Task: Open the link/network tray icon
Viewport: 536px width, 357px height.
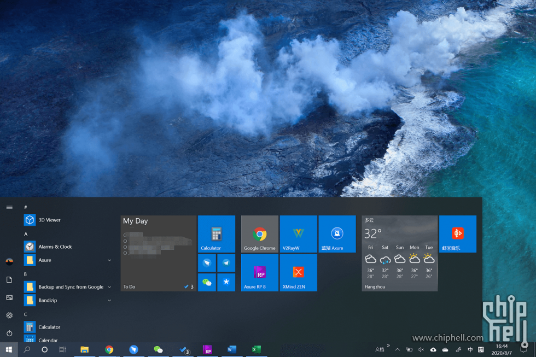Action: (458, 349)
